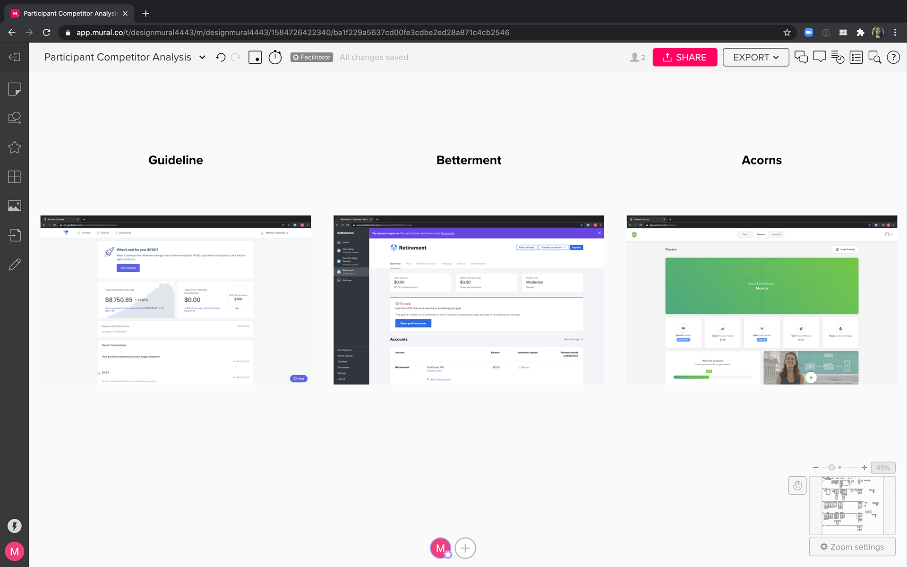The image size is (907, 567).
Task: Open the activity list clock icon
Action: (838, 57)
